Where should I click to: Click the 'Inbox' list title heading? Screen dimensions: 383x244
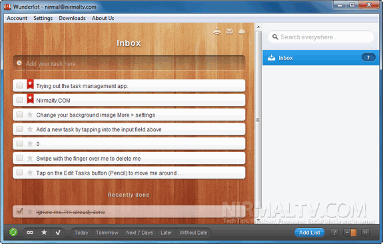[x=129, y=43]
